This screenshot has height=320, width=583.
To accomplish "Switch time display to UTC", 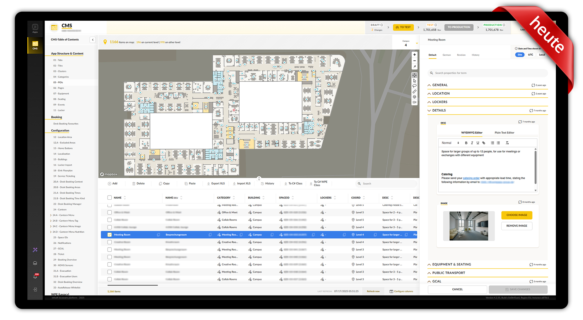I will click(530, 55).
